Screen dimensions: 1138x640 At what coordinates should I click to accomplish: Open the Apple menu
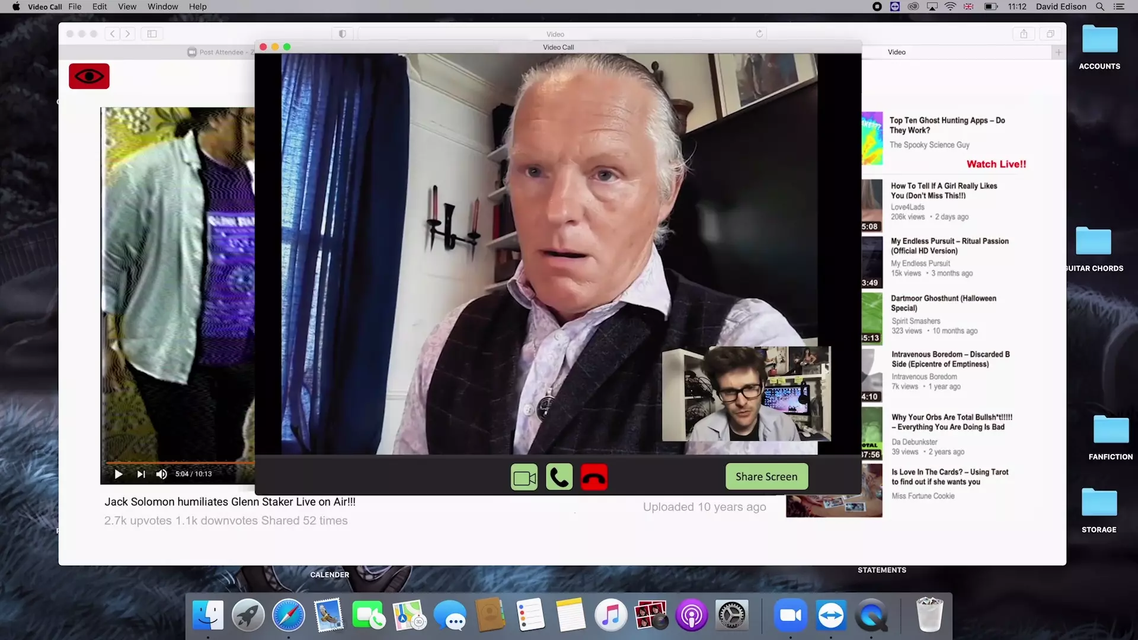click(16, 7)
